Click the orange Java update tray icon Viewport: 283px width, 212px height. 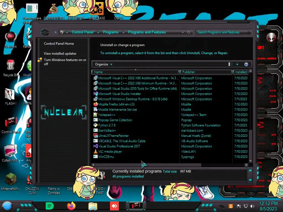[x=230, y=206]
